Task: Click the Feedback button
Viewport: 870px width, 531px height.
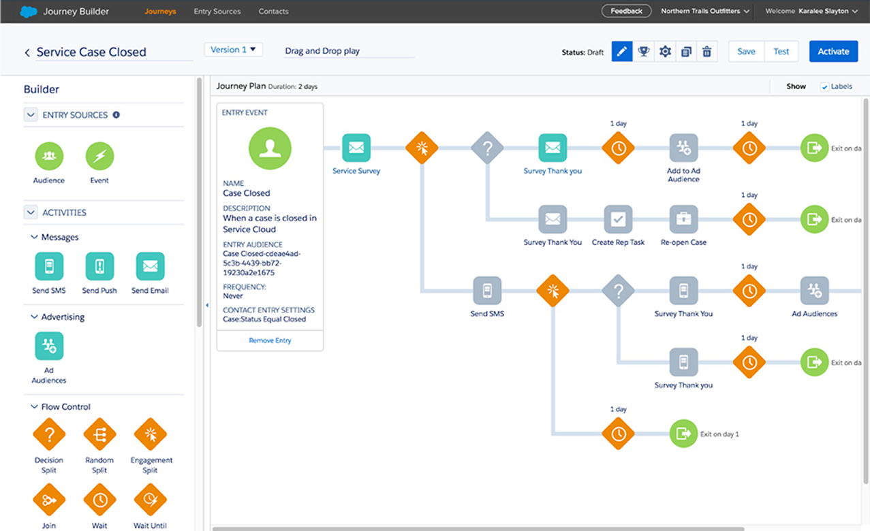Action: point(626,12)
